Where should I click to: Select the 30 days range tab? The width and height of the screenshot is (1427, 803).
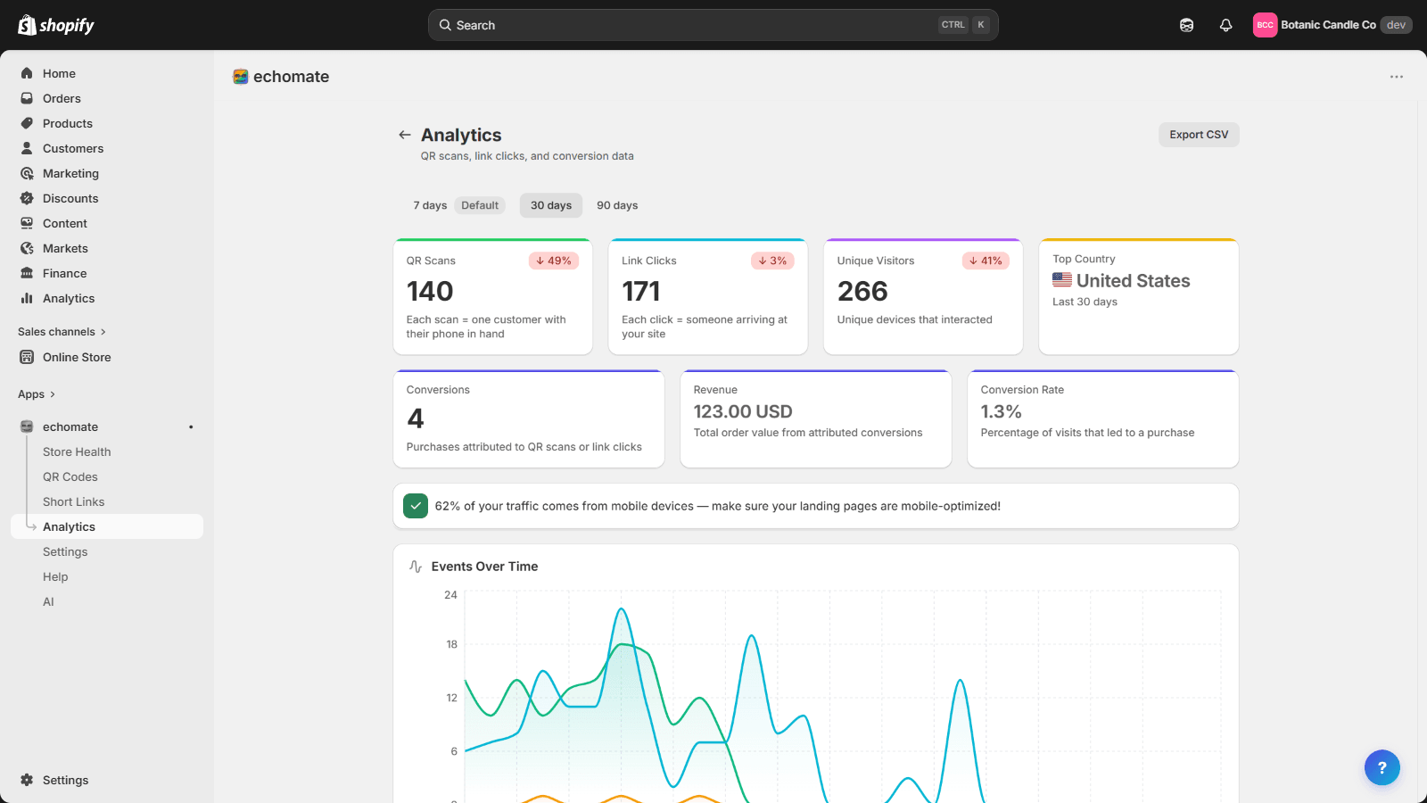point(551,205)
